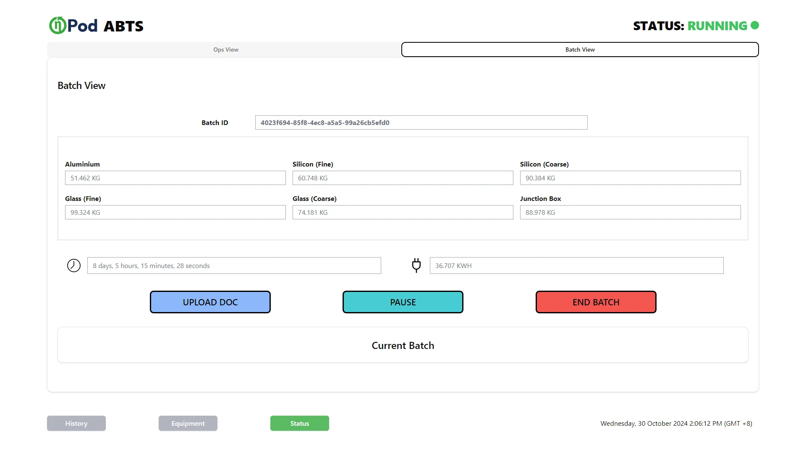Image resolution: width=806 pixels, height=453 pixels.
Task: Click the UPLOAD DOC button
Action: tap(210, 302)
